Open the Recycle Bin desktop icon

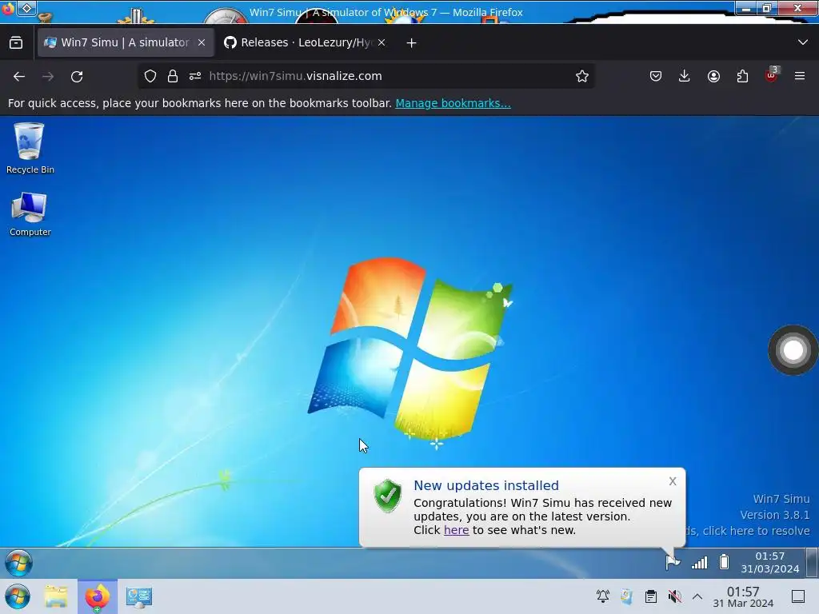coord(30,148)
